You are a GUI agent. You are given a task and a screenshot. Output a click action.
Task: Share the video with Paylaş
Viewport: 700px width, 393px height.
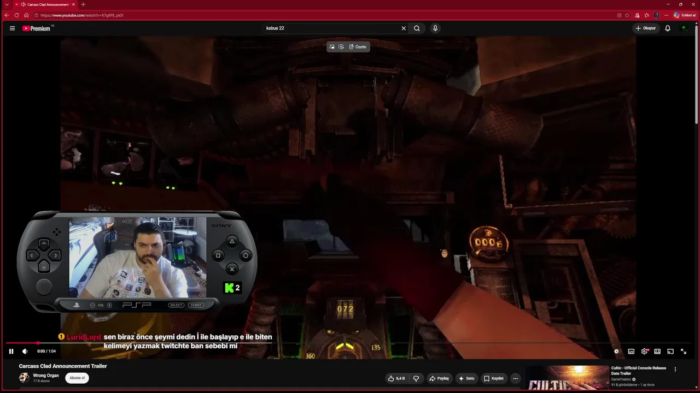point(439,378)
